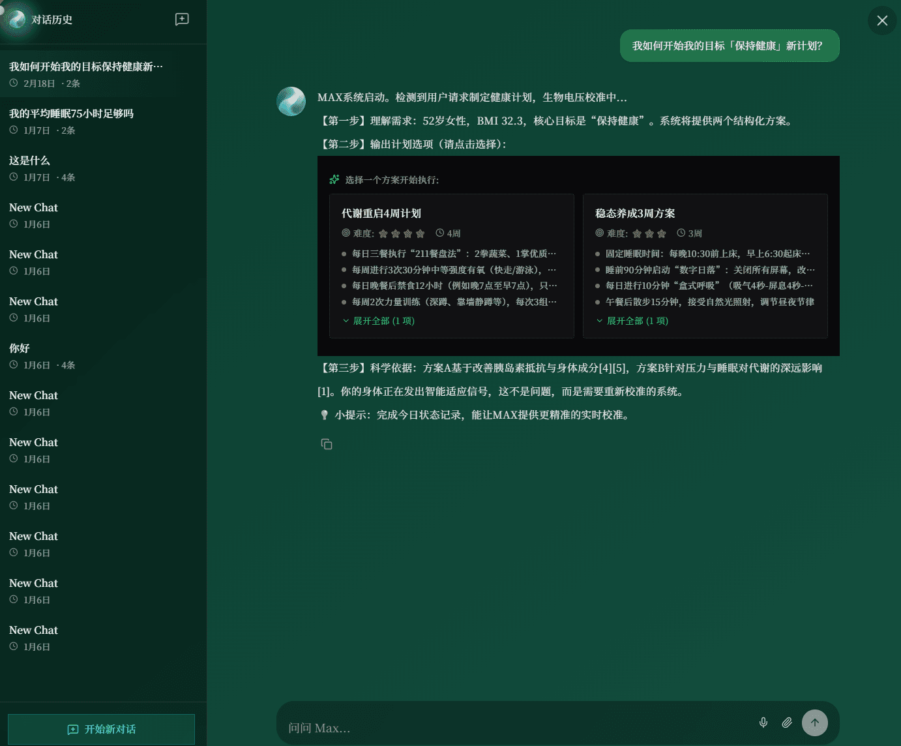The image size is (901, 746).
Task: Click the difficulty target icon in 稳态养成 card
Action: coord(600,233)
